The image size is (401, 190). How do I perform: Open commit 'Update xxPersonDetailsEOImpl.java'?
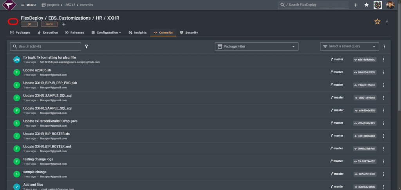click(51, 121)
